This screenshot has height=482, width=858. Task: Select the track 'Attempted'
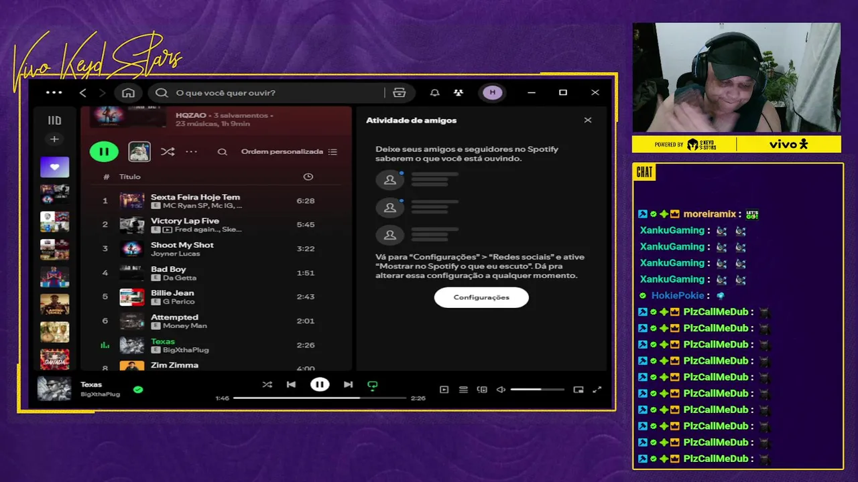click(174, 317)
